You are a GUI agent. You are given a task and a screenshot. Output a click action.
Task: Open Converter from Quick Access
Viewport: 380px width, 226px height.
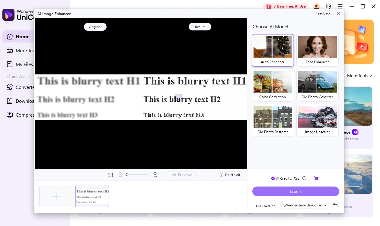21,87
